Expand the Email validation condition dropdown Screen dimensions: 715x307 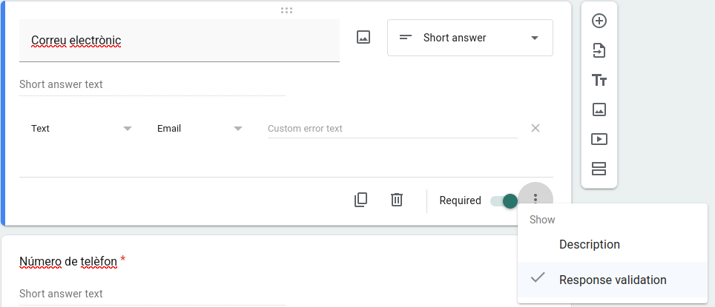200,128
